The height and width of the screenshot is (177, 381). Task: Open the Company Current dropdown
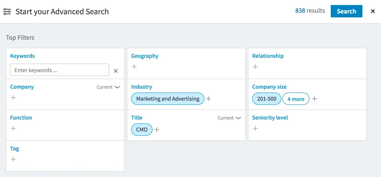coord(108,87)
